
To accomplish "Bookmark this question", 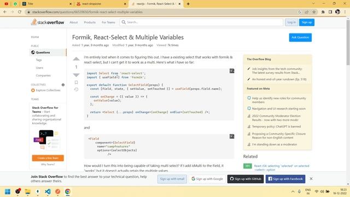I will pos(76,83).
